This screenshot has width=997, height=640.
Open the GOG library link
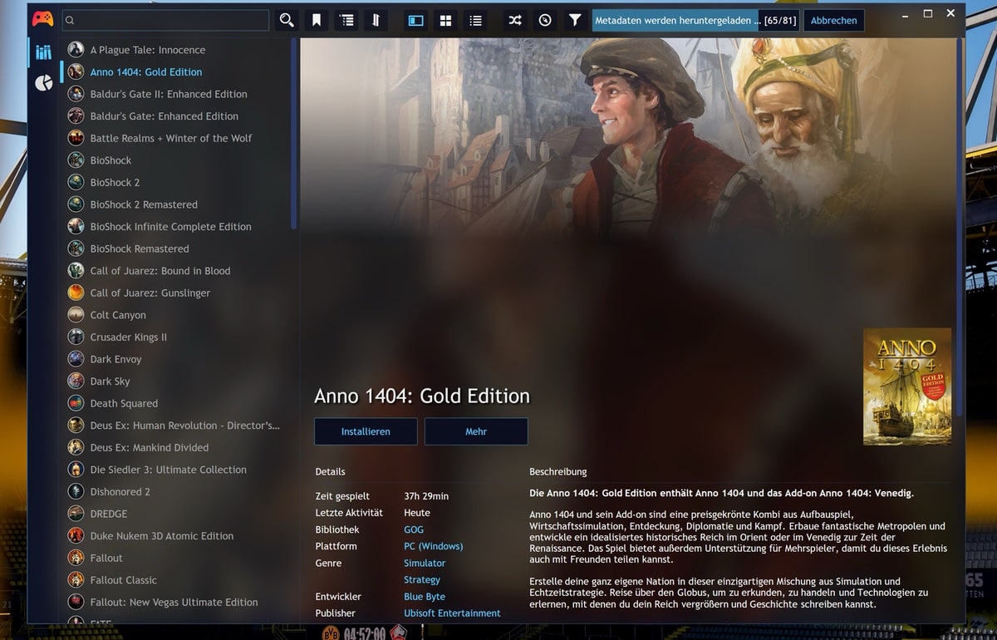414,529
